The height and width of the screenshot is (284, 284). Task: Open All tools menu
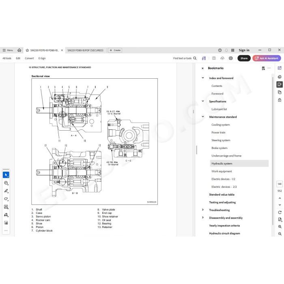pos(7,58)
